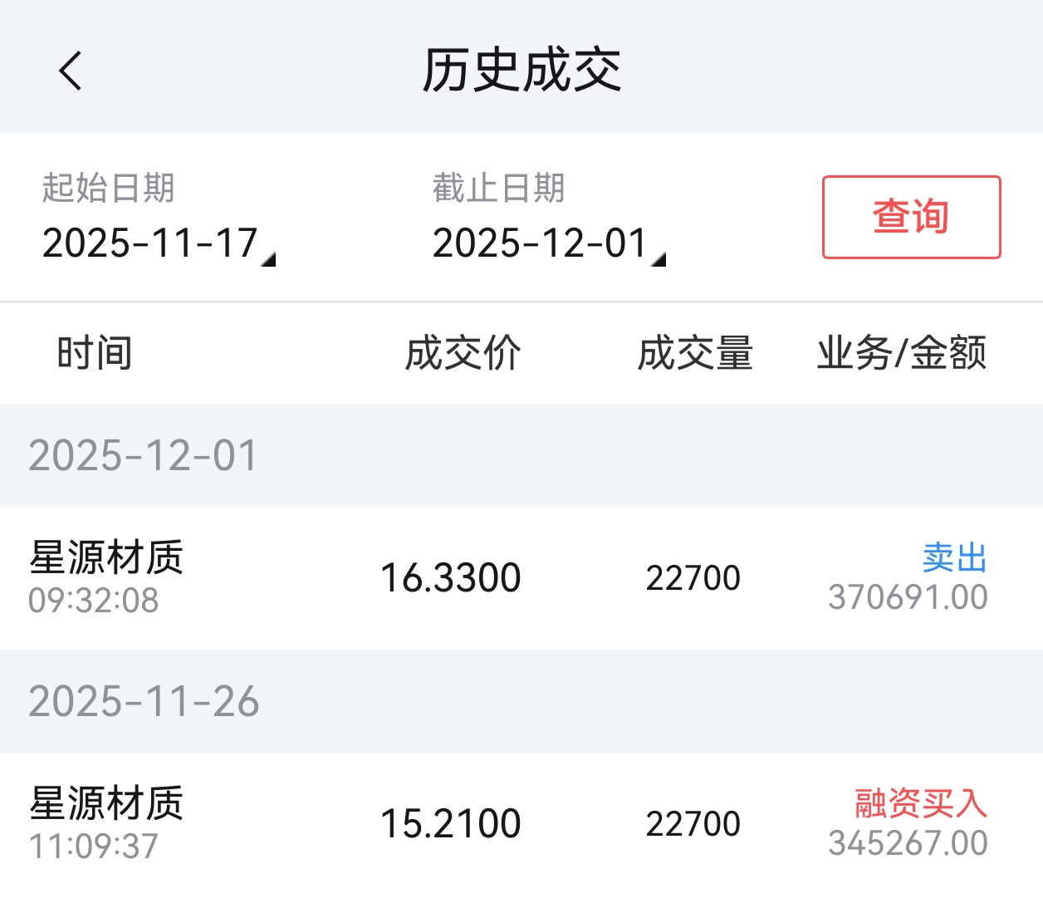Open start date picker 2025-11-17

(x=149, y=244)
